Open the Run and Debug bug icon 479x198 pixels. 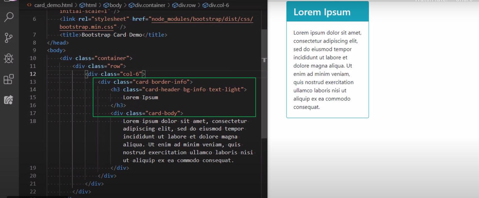9,58
